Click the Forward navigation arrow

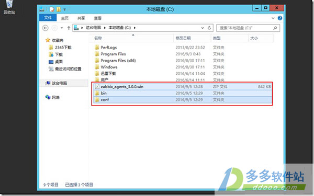click(x=54, y=28)
